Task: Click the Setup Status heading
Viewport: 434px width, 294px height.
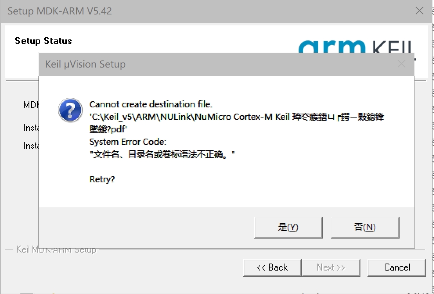Action: pyautogui.click(x=43, y=41)
